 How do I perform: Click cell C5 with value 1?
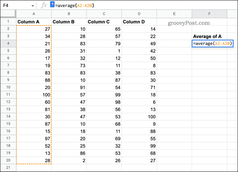(x=104, y=51)
